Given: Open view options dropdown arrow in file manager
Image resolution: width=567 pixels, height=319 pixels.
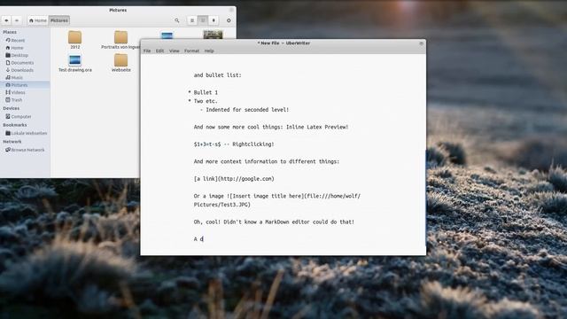Looking at the screenshot, I should pos(214,20).
